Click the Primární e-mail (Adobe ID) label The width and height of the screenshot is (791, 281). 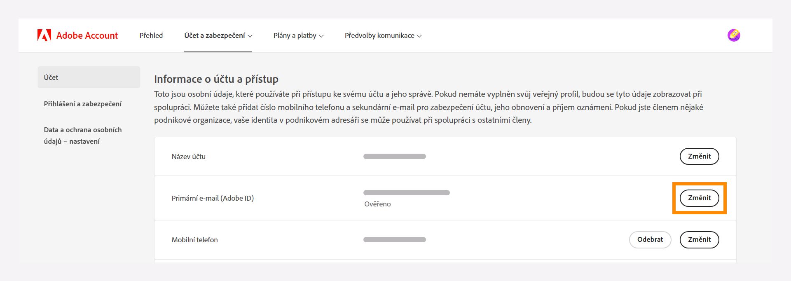tap(213, 198)
